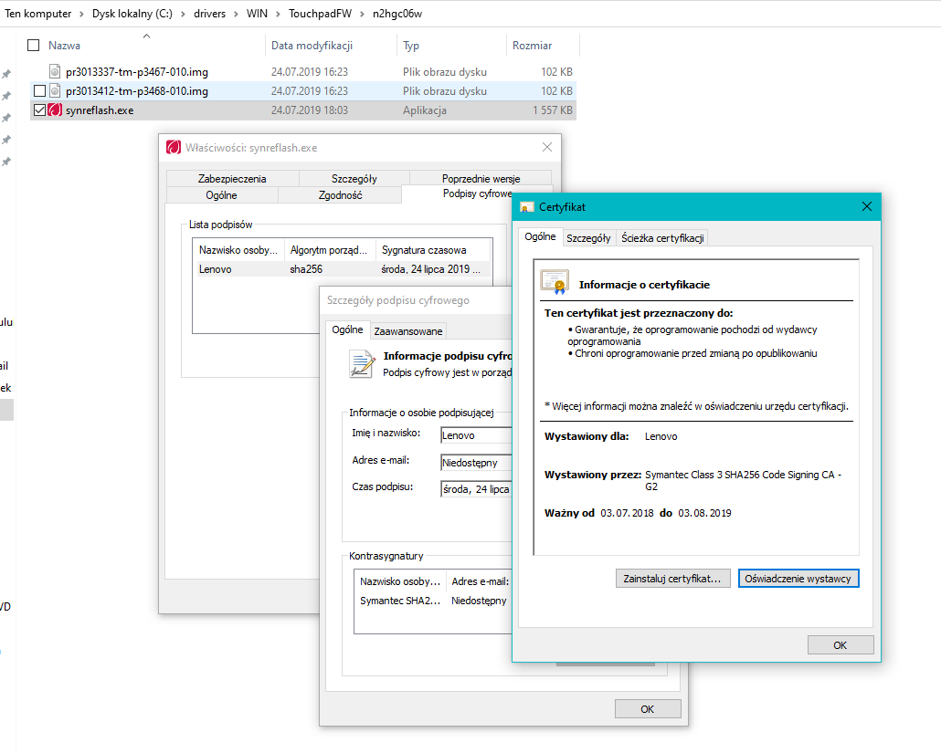Click the Imię i nazwisko field showing Lenovo

click(x=477, y=436)
